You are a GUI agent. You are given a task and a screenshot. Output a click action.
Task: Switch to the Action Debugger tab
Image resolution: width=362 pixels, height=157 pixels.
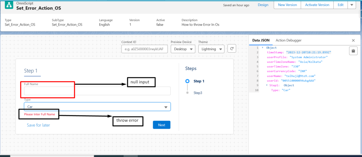[x=288, y=40]
